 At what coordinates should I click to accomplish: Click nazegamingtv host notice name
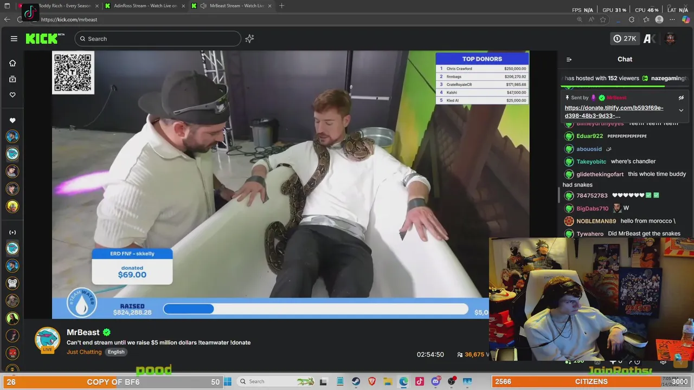click(668, 79)
